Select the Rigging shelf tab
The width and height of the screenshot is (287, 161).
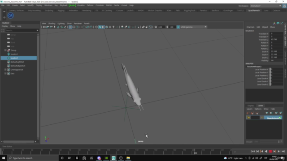click(x=61, y=11)
